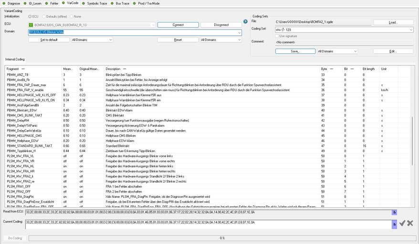Switch to Prod / Tra Mode tab
The width and height of the screenshot is (419, 244).
[x=147, y=3]
